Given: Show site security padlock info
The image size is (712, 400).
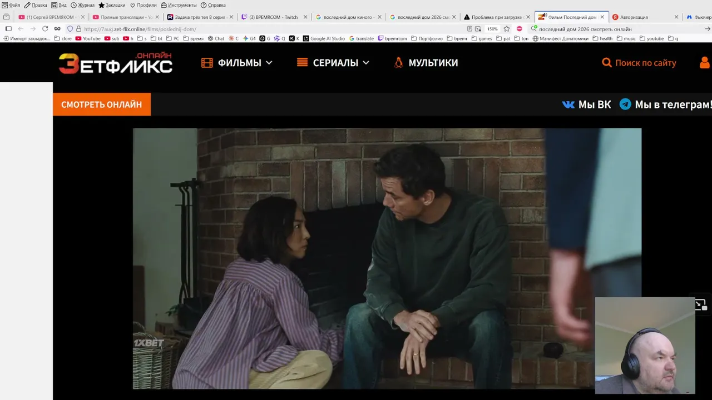Looking at the screenshot, I should pyautogui.click(x=78, y=29).
